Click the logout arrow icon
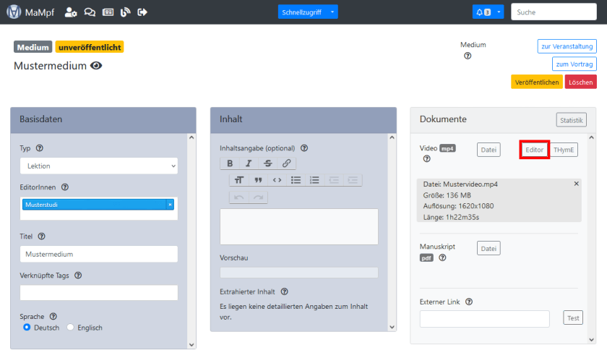This screenshot has height=358, width=607. (x=142, y=12)
